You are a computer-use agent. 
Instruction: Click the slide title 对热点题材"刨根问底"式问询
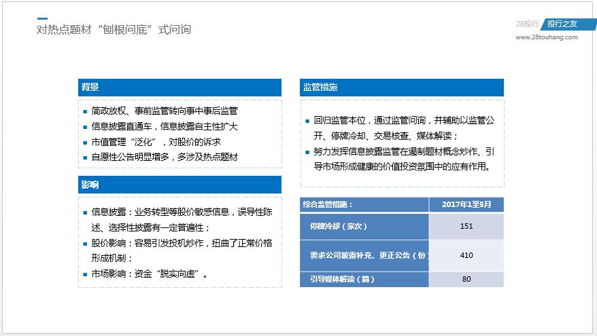pos(114,29)
